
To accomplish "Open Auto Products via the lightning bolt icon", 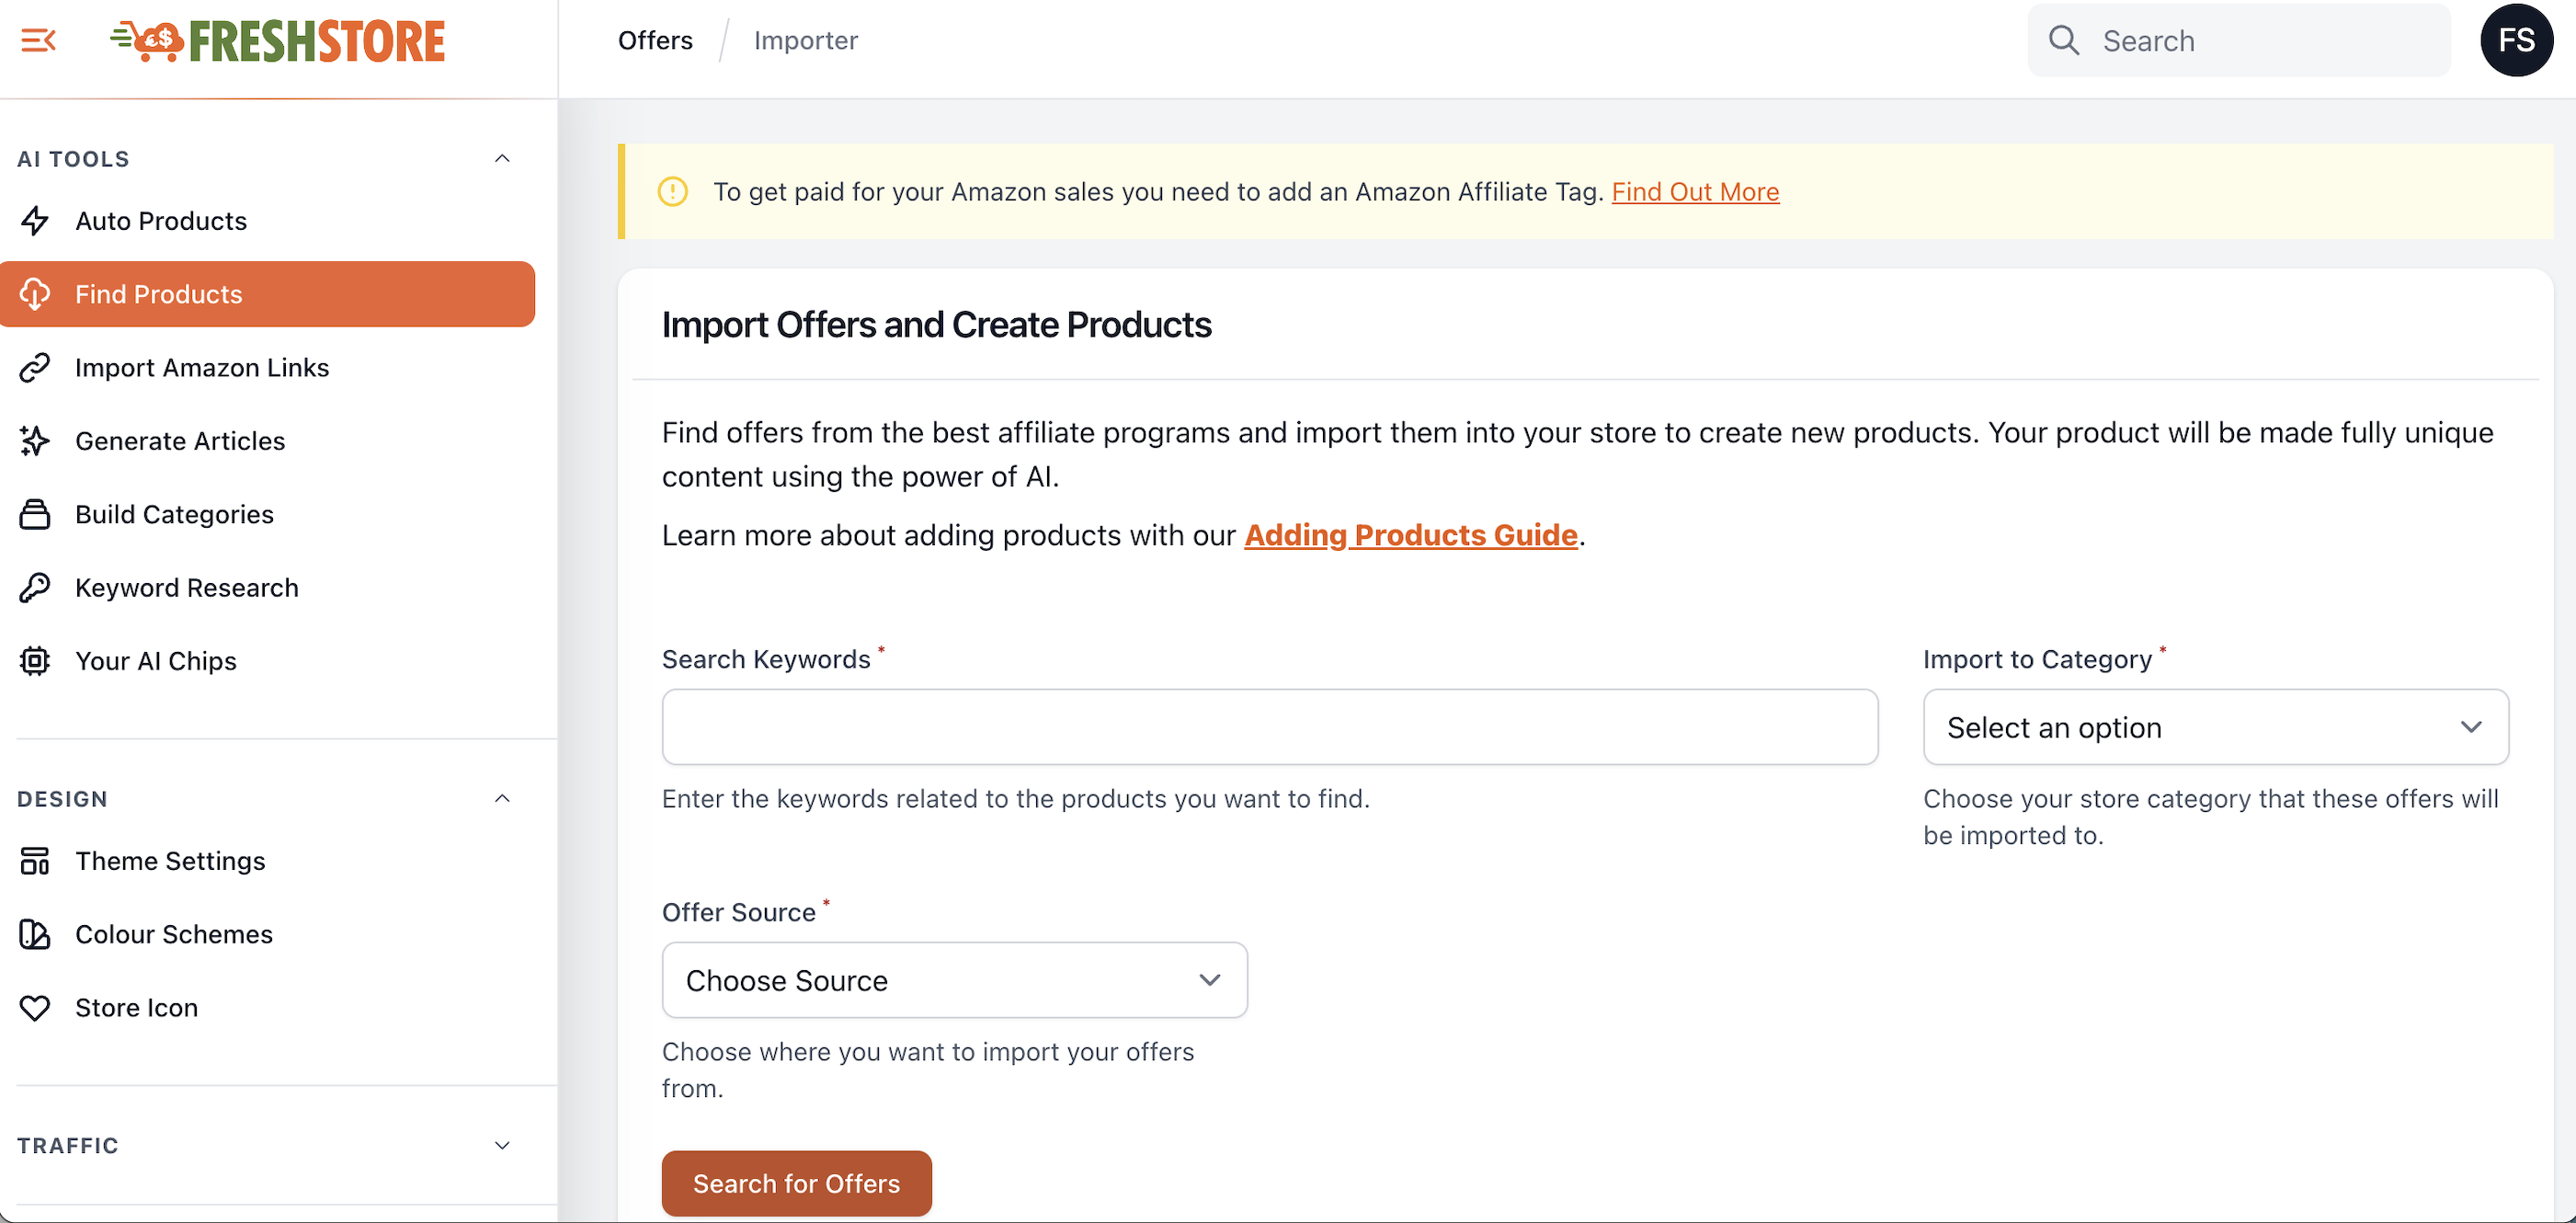I will tap(35, 221).
